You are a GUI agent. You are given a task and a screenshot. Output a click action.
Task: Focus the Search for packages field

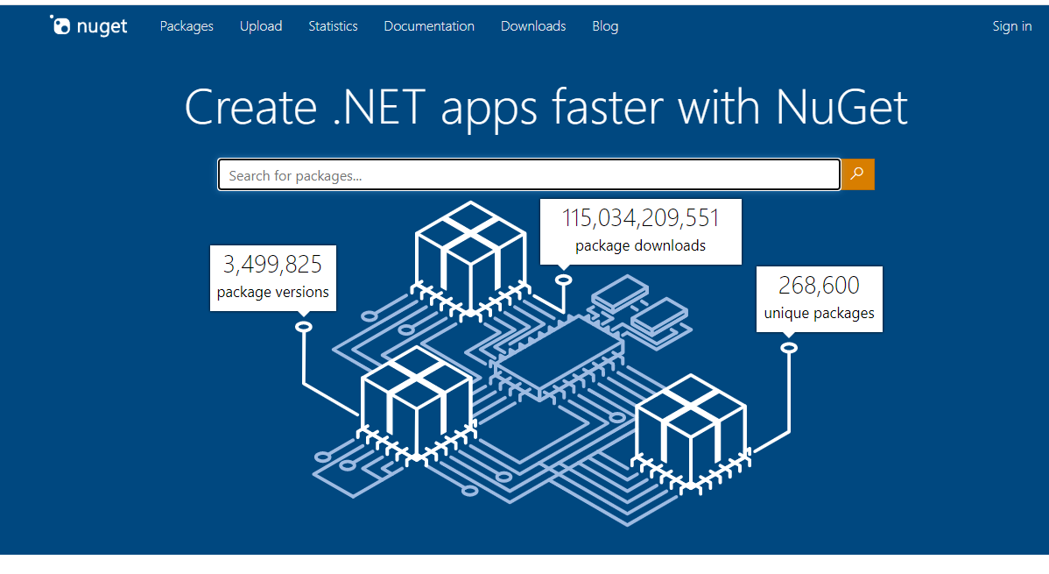pyautogui.click(x=529, y=175)
